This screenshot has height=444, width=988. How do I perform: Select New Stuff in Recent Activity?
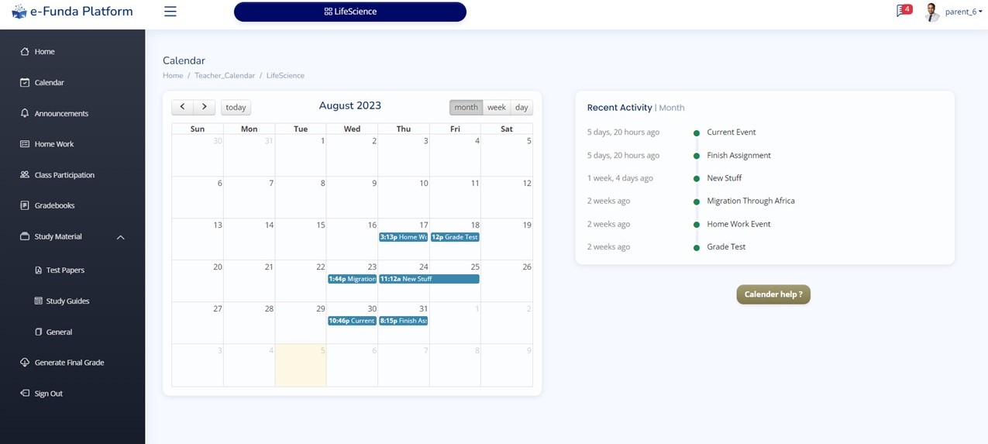(724, 178)
